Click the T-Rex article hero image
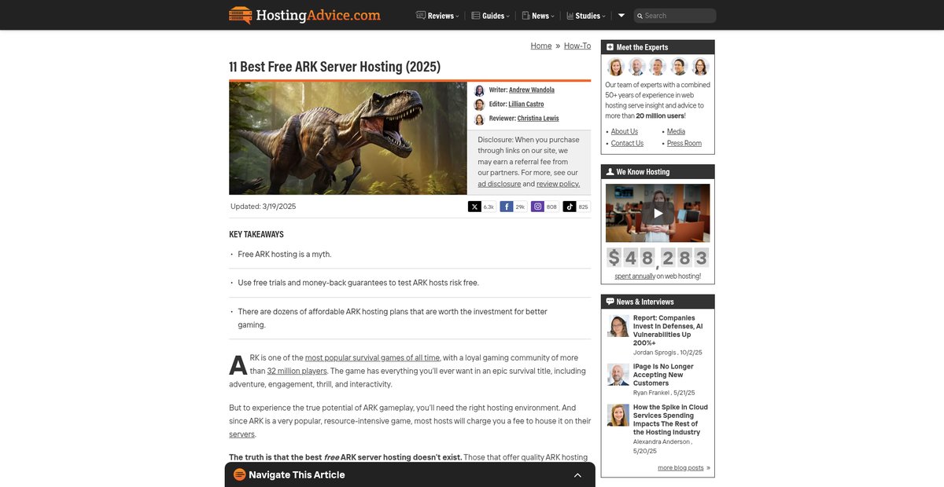Image resolution: width=944 pixels, height=487 pixels. tap(348, 138)
